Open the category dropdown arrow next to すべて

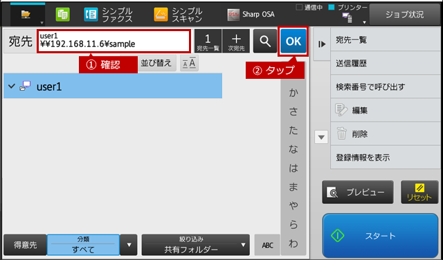pos(129,245)
